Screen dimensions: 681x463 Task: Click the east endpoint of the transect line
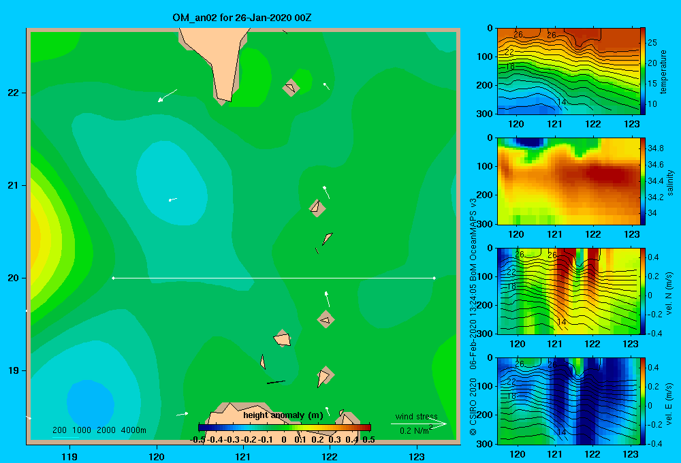coord(434,278)
